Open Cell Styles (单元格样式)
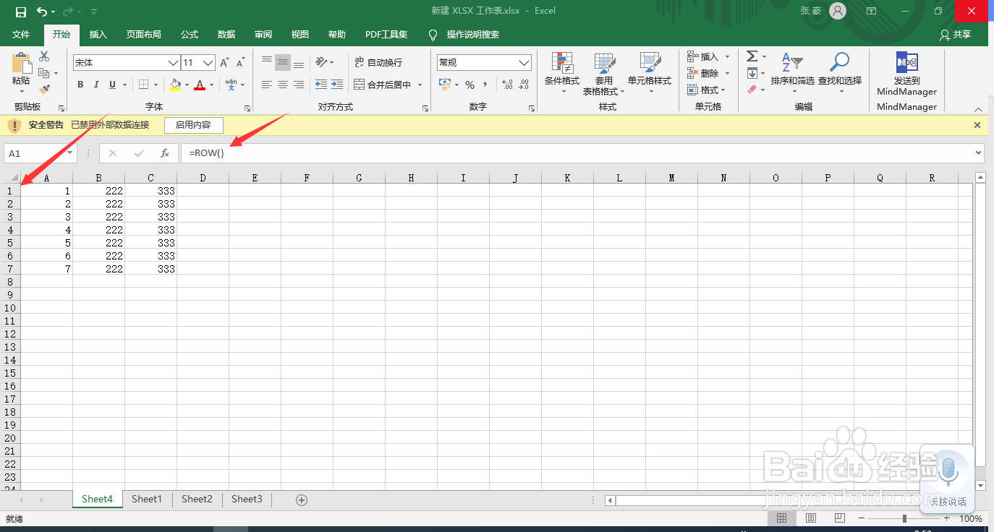Image resolution: width=994 pixels, height=532 pixels. tap(650, 73)
